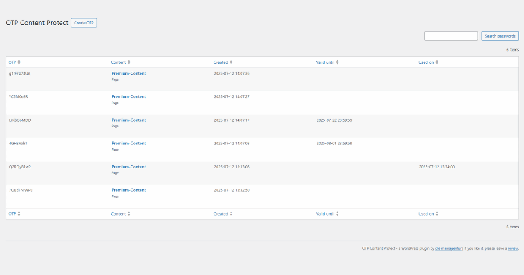The width and height of the screenshot is (524, 275).
Task: Open Premium-Content link for OTP YC5M0e2R
Action: (129, 96)
